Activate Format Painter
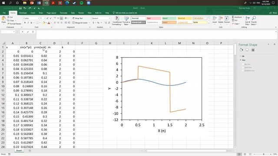This screenshot has width=278, height=156. (14, 24)
